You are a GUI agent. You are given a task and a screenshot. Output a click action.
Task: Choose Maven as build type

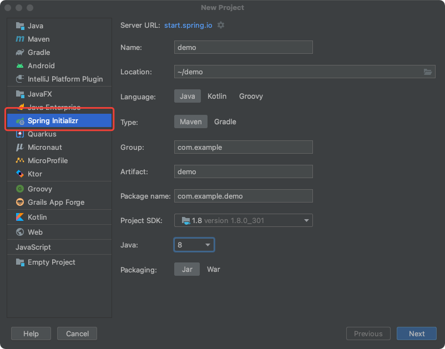pos(191,122)
